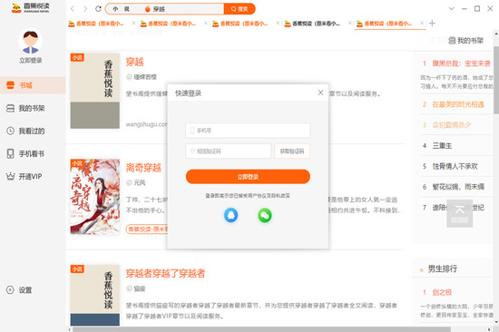Click the 小说 badge on 离奇穿越 cover
This screenshot has height=332, width=499.
pyautogui.click(x=77, y=163)
